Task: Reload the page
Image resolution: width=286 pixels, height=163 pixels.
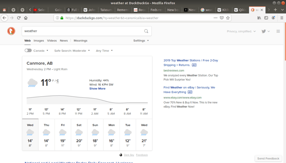Action: coord(19,18)
